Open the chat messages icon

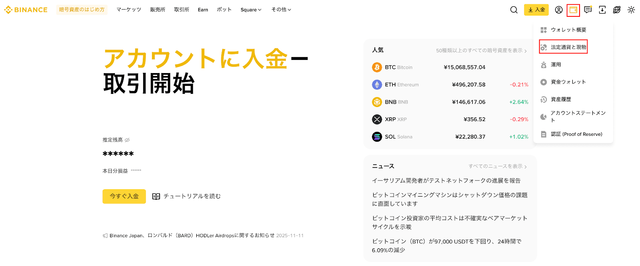click(x=588, y=10)
